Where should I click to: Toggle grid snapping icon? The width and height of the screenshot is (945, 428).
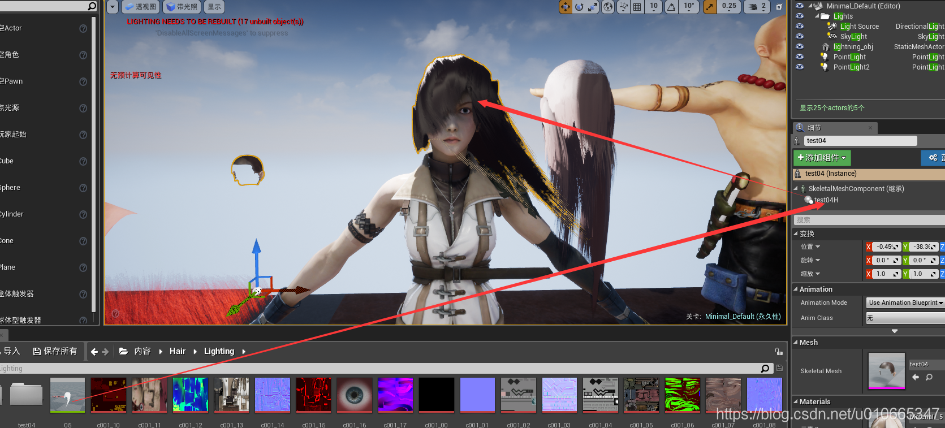(637, 7)
